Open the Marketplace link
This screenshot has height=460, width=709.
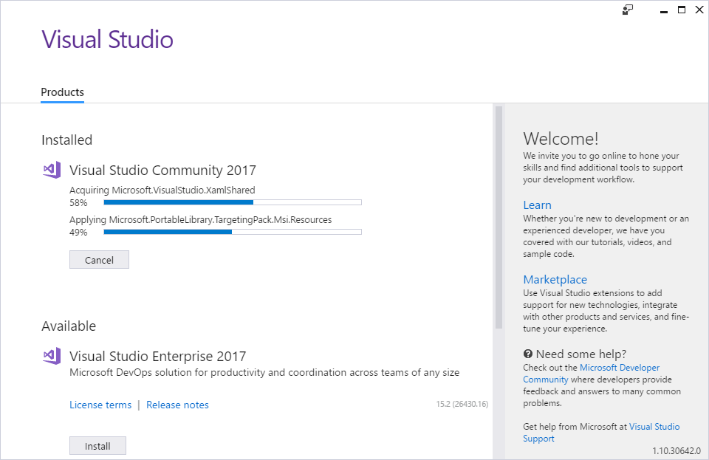[555, 280]
